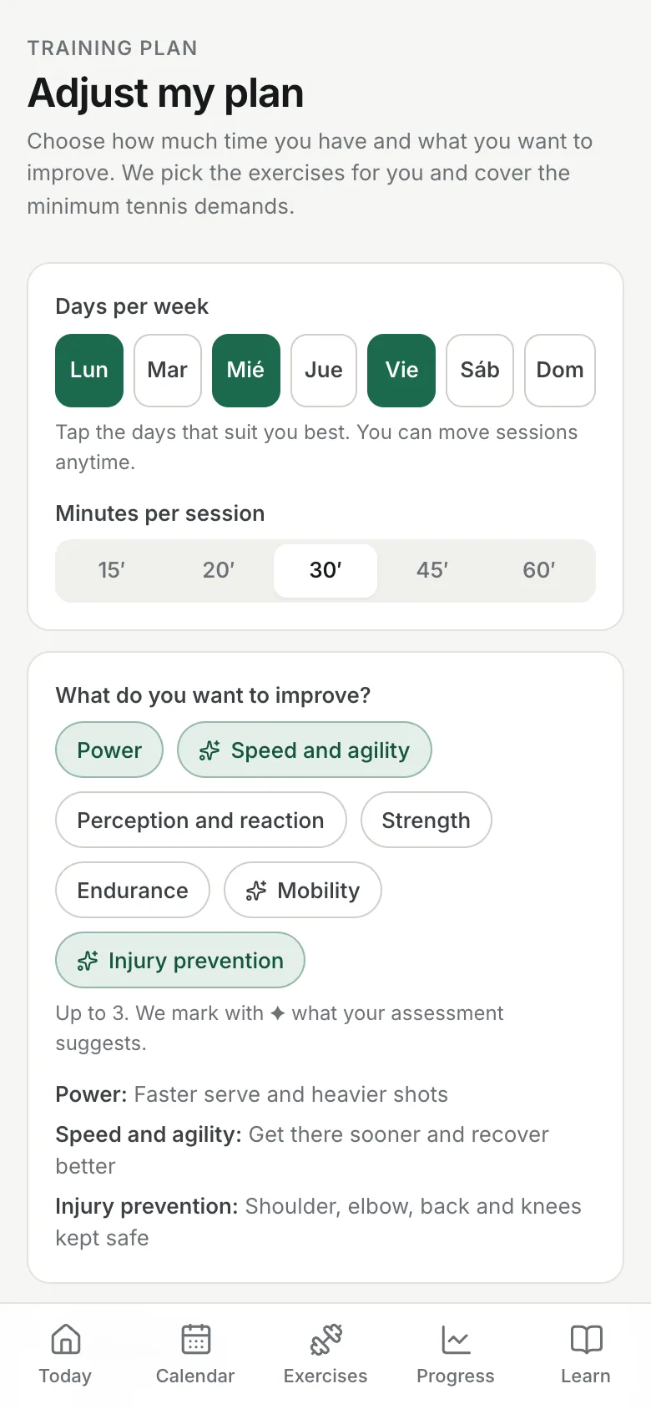Tap the Learn book icon
The height and width of the screenshot is (1409, 651).
[x=586, y=1339]
